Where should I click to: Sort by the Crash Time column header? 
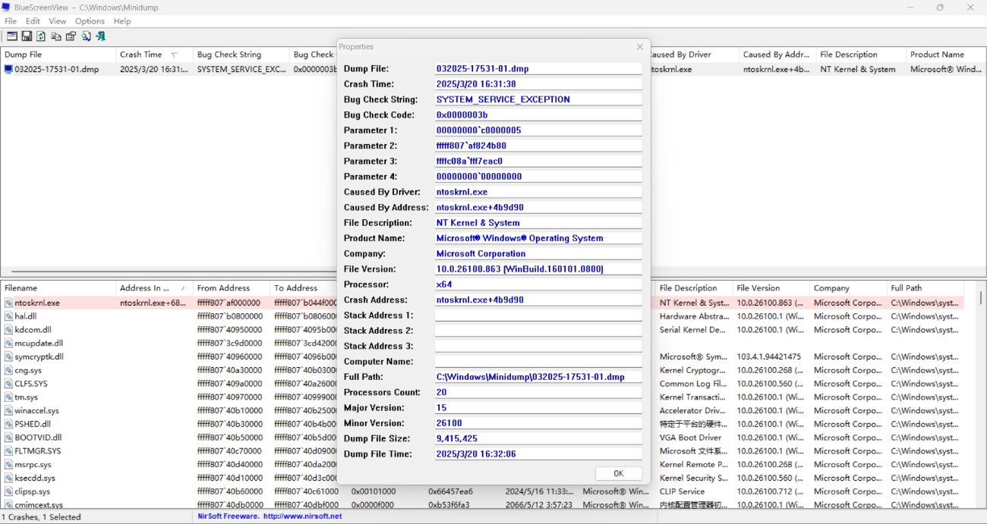click(154, 55)
